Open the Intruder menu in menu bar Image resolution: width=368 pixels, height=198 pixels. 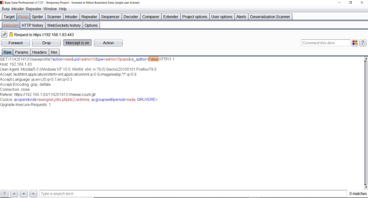click(18, 9)
